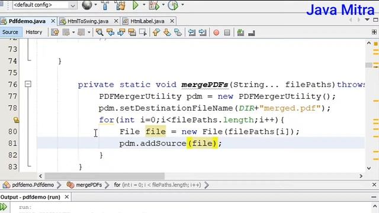Click the error stripe yellow status square
The height and width of the screenshot is (213, 379).
[x=375, y=44]
